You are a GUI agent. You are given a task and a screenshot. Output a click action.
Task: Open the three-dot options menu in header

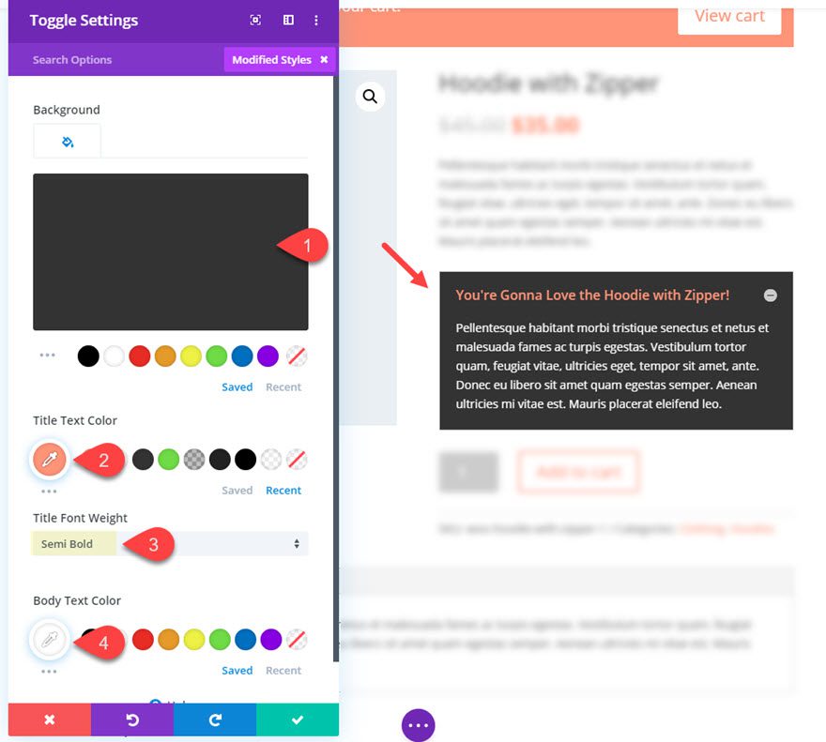(316, 20)
